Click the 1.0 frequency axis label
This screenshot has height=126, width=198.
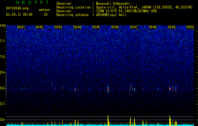click(x=3, y=57)
